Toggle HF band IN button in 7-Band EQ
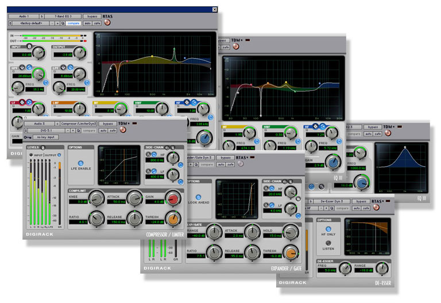This screenshot has width=441, height=303. click(x=210, y=117)
